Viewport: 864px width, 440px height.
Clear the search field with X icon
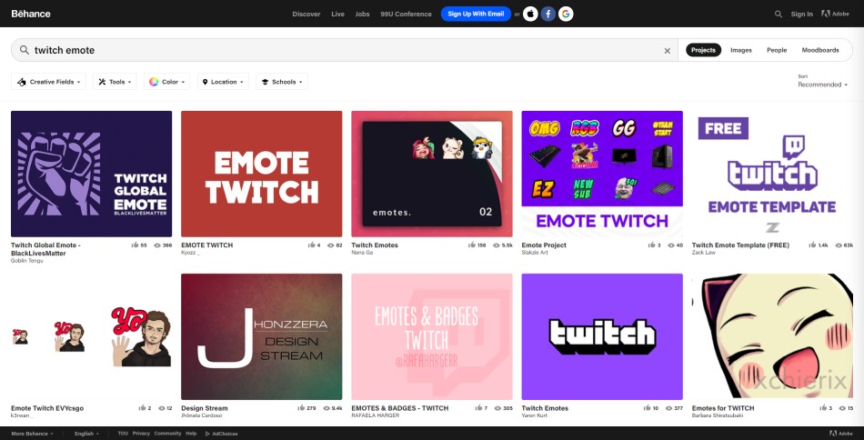[x=668, y=51]
